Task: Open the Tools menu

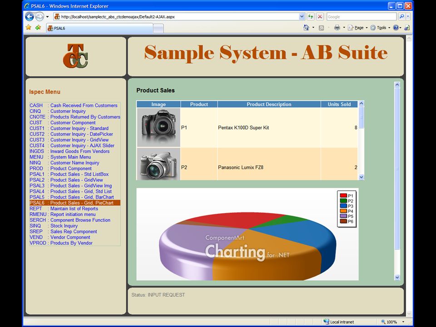Action: [380, 28]
